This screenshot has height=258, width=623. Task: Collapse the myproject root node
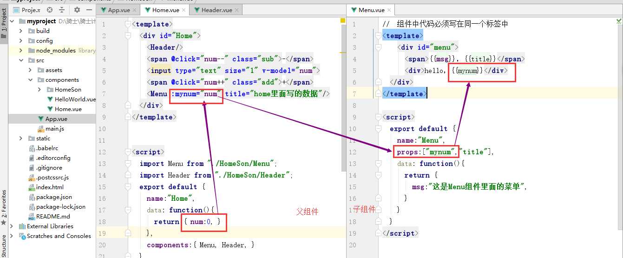pyautogui.click(x=12, y=21)
